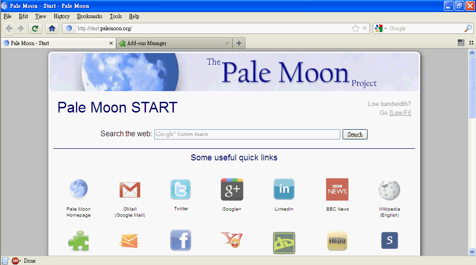Viewport: 476px width, 265px height.
Task: Click the Wikipedia (English) text link
Action: (389, 212)
